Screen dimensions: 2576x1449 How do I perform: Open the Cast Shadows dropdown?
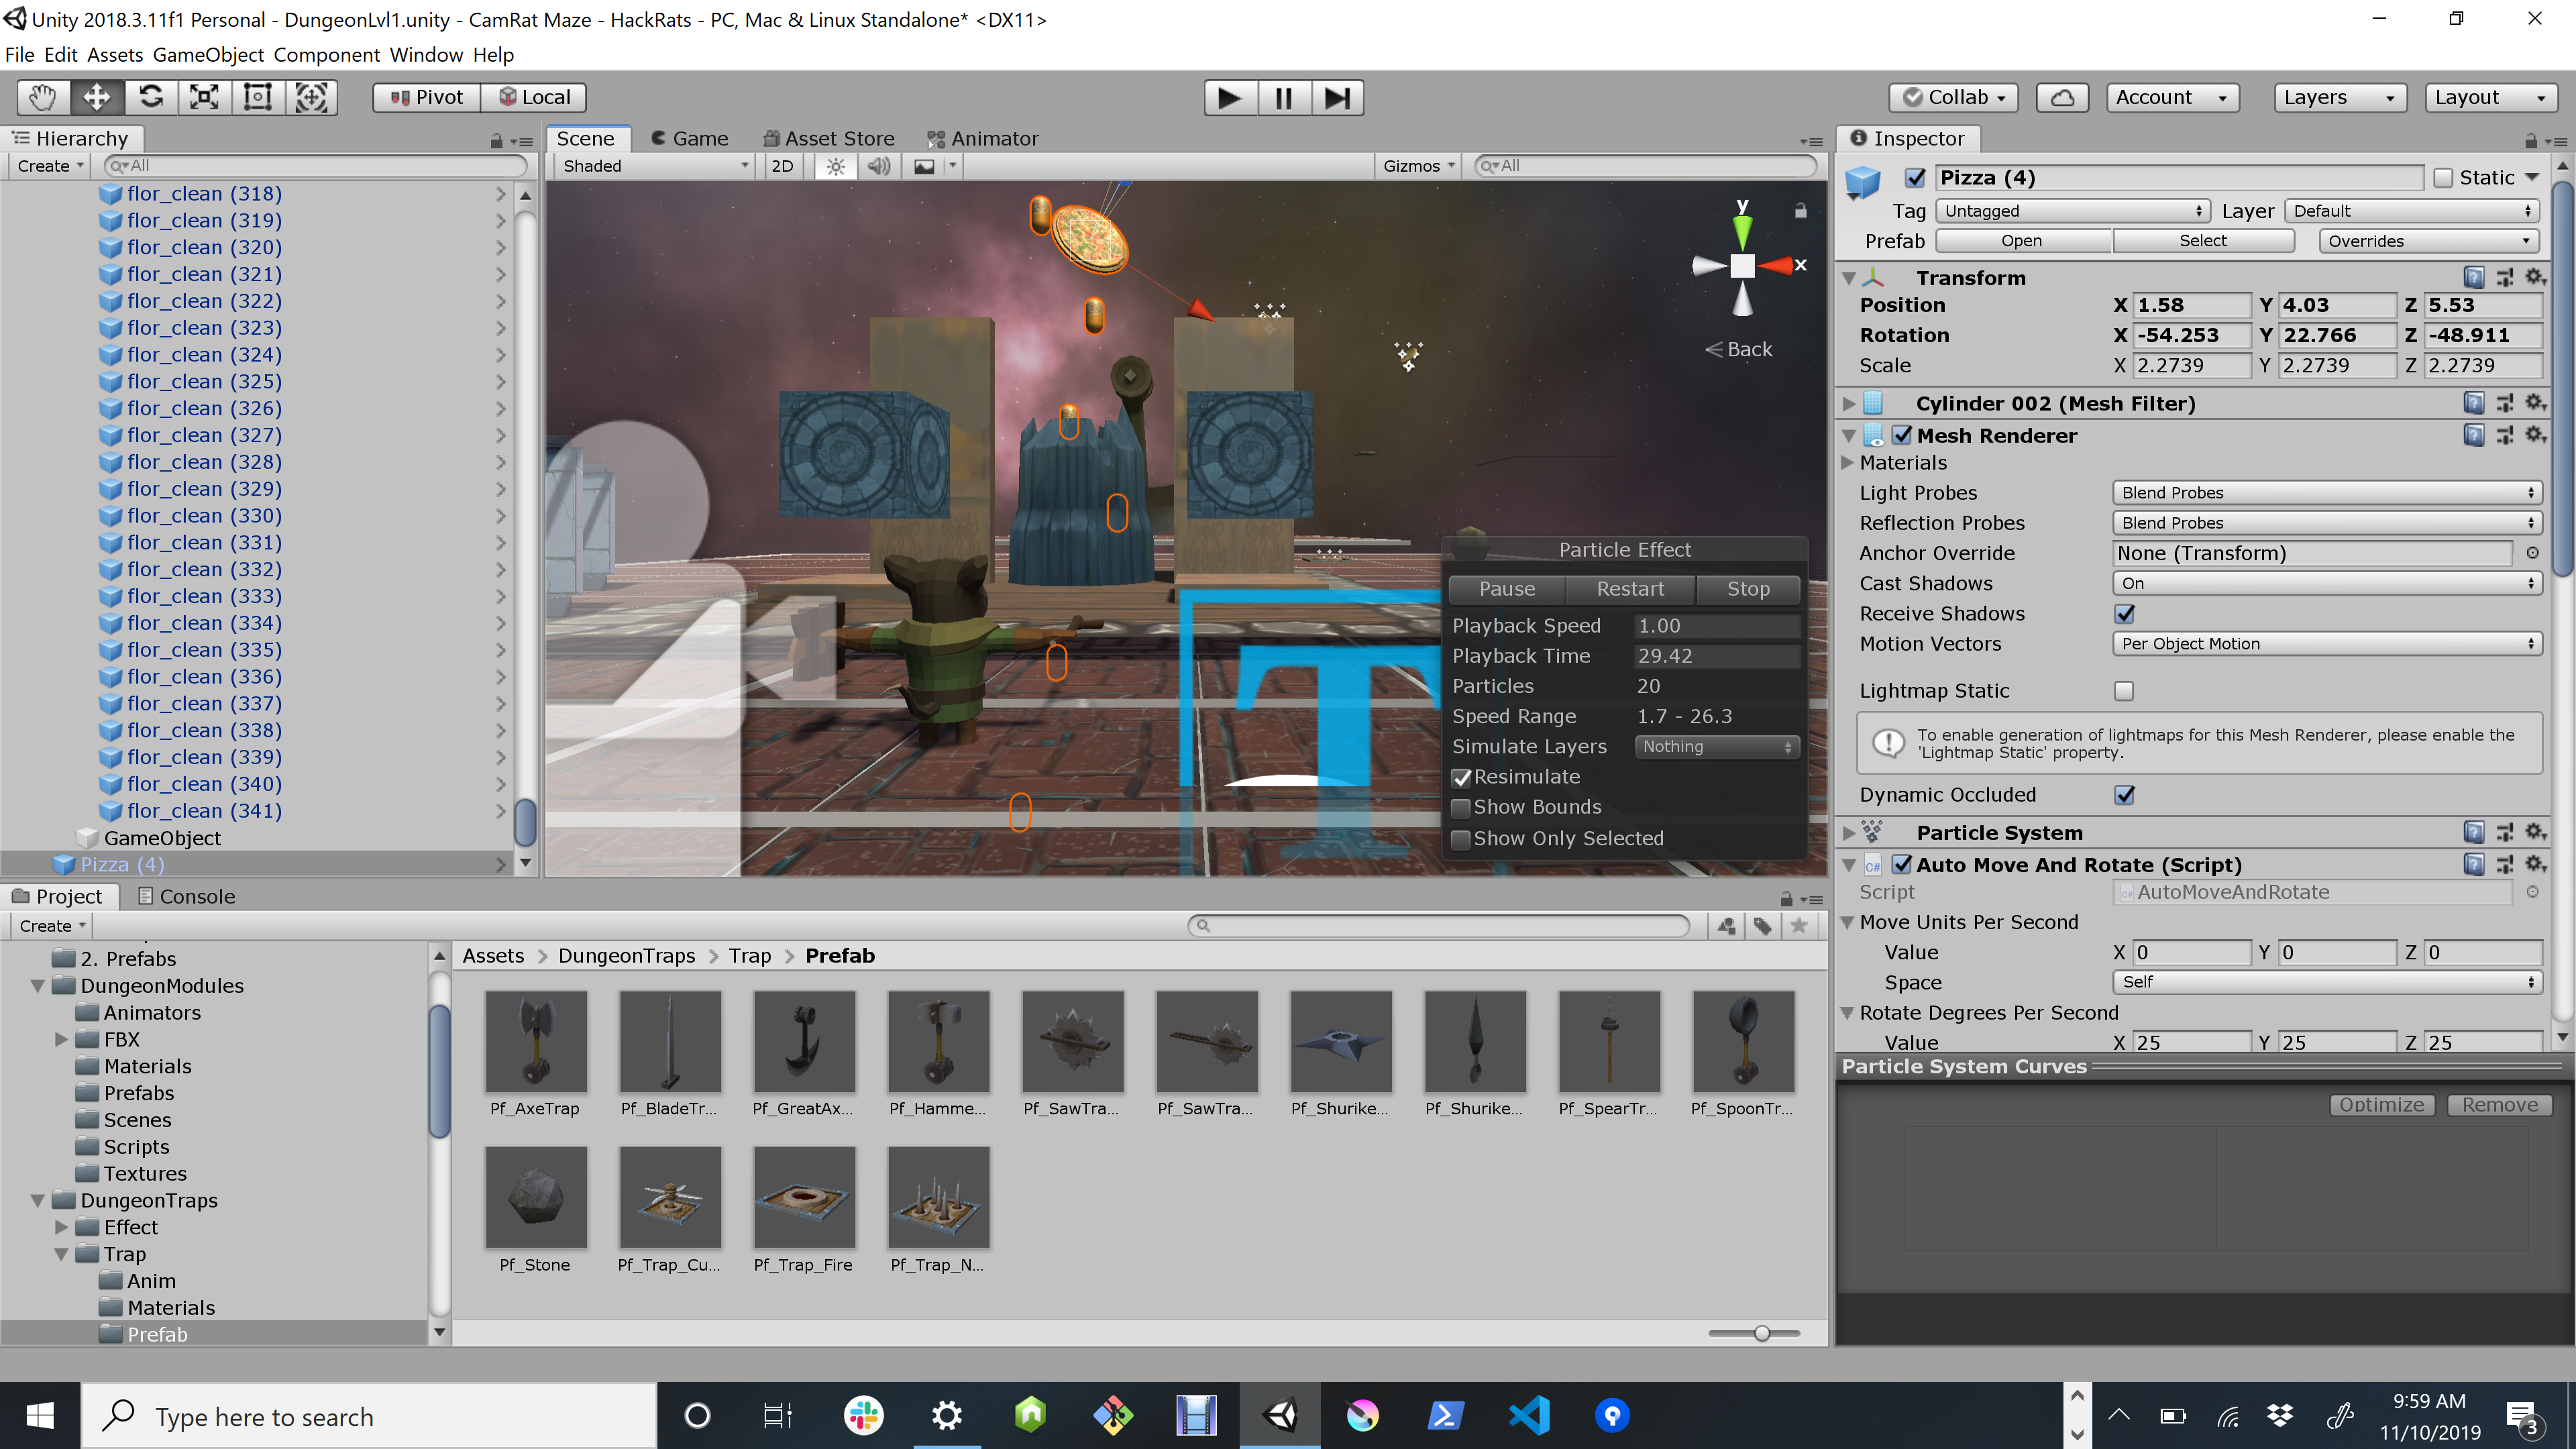point(2326,583)
